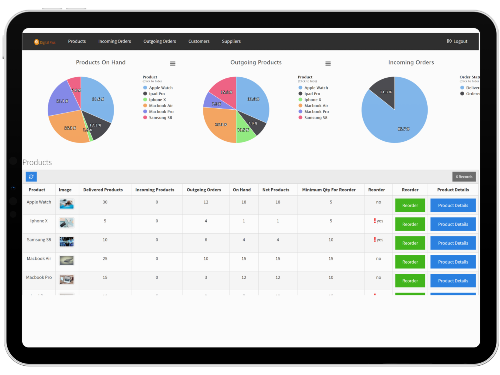Open Product Details for Macbook Air

point(453,262)
